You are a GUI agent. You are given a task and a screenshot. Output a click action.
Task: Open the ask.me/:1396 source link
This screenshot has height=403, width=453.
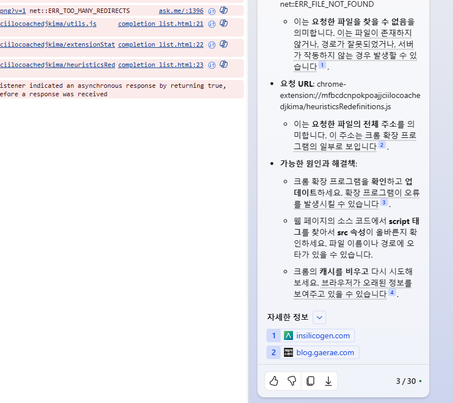coord(181,11)
